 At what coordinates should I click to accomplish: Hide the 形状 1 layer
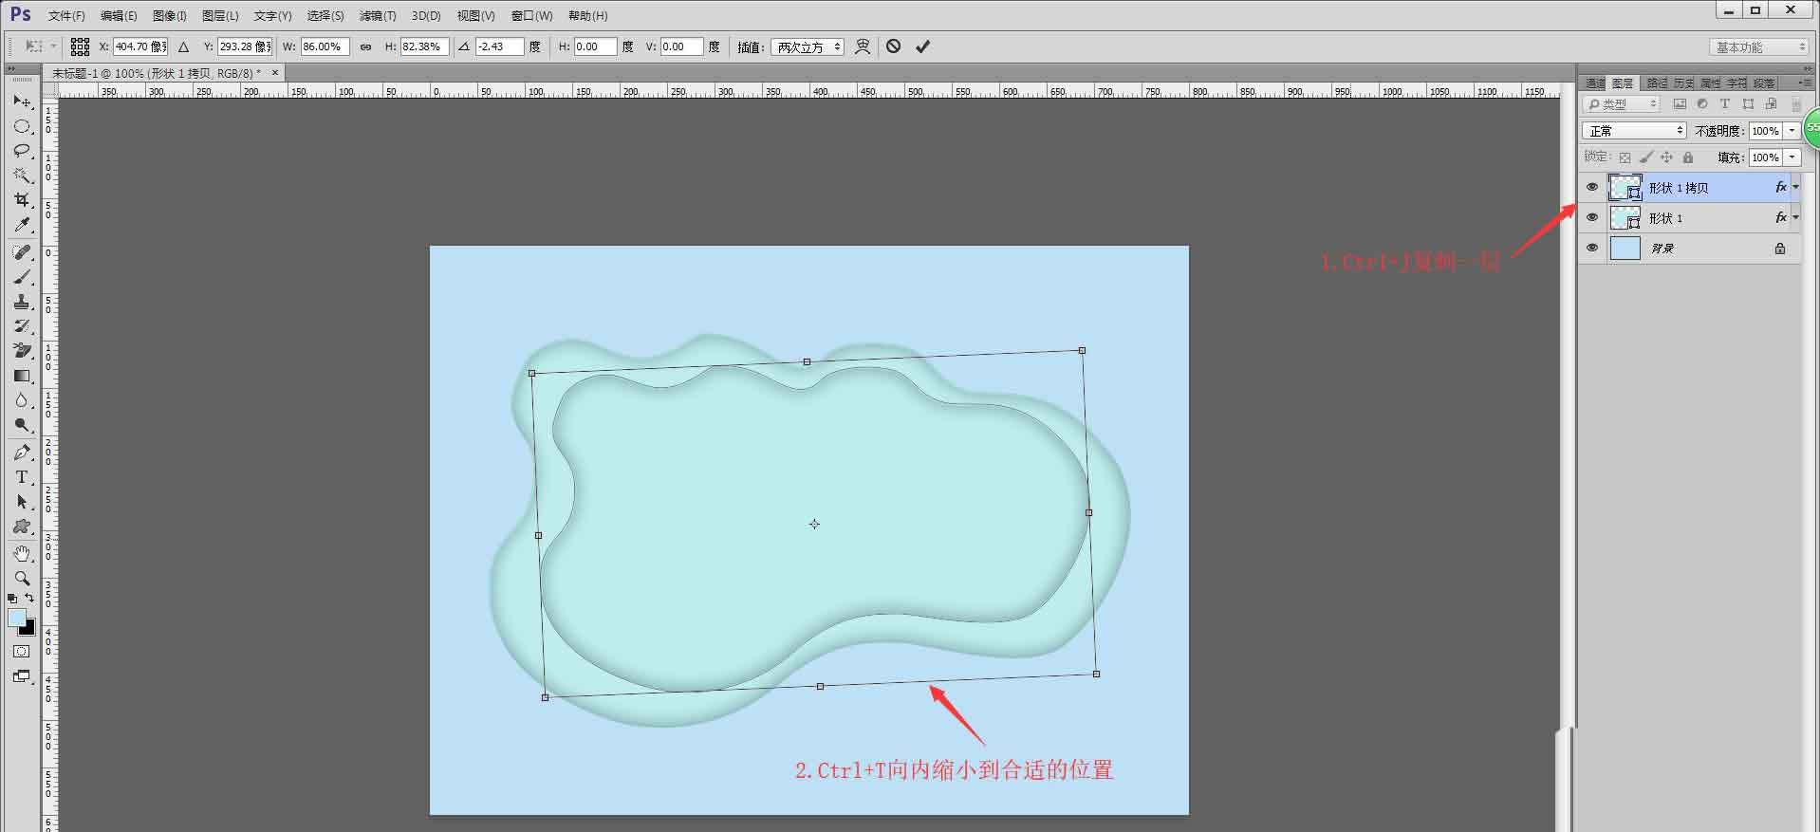1592,217
